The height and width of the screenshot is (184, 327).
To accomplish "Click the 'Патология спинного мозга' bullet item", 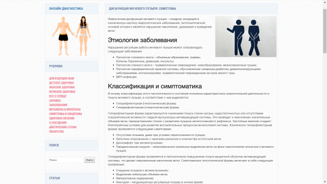I will point(186,65).
